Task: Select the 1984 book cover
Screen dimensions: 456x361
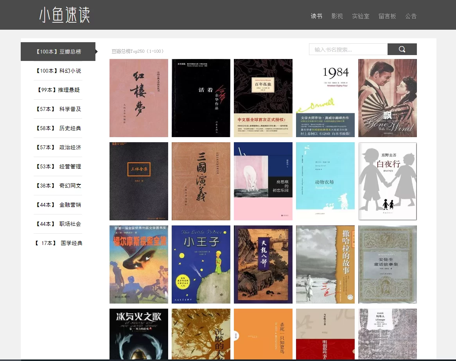Action: pos(325,98)
